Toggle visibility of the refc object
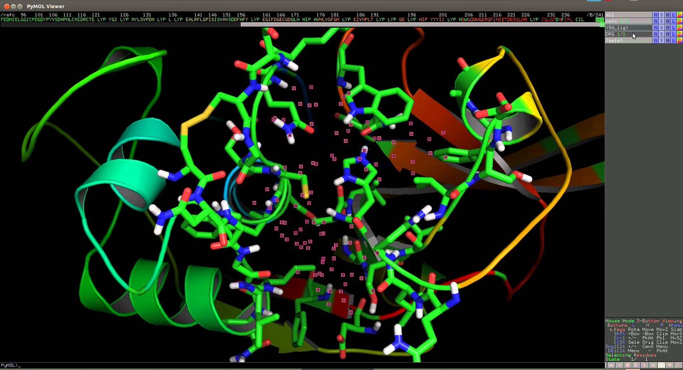The image size is (683, 370). pyautogui.click(x=628, y=21)
